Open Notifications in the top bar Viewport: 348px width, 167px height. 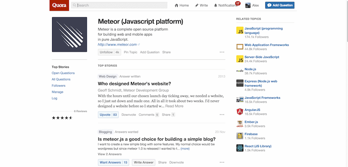point(226,5)
